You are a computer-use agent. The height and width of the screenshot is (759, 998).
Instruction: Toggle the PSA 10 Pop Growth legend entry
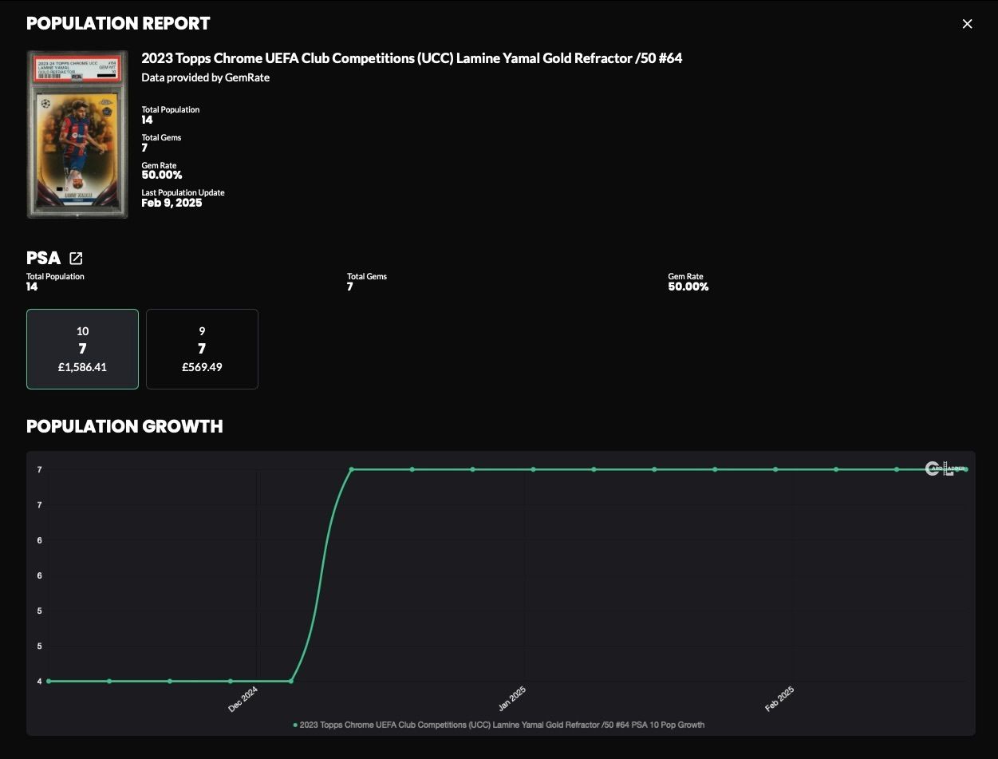click(x=499, y=725)
